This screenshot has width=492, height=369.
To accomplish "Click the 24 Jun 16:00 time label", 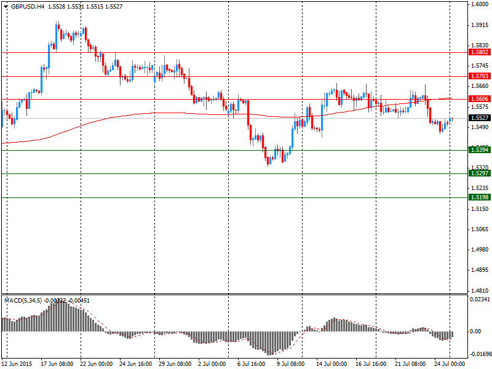I will tap(135, 364).
